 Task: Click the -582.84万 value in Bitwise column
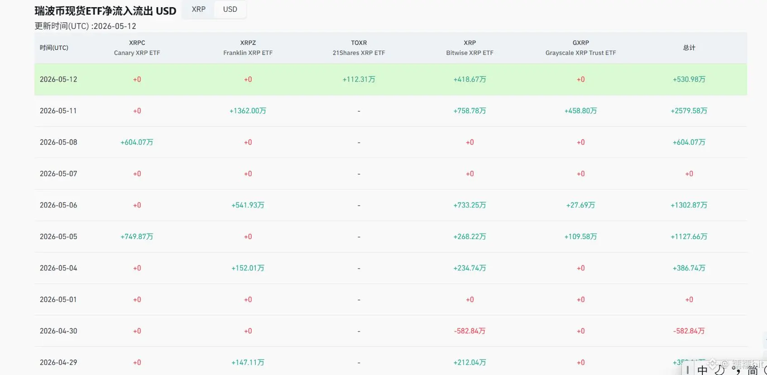[x=470, y=331]
